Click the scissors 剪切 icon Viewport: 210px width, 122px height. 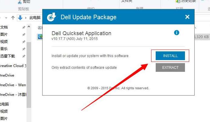click(20, 2)
